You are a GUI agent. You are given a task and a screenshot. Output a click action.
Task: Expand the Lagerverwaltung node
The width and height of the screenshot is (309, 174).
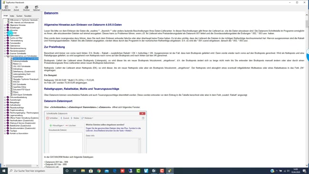(x=5, y=115)
